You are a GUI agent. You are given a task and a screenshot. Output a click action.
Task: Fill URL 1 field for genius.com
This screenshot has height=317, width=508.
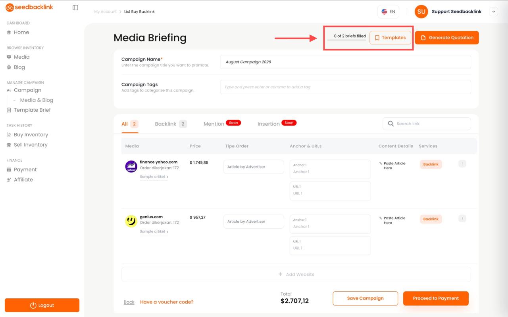(x=330, y=246)
